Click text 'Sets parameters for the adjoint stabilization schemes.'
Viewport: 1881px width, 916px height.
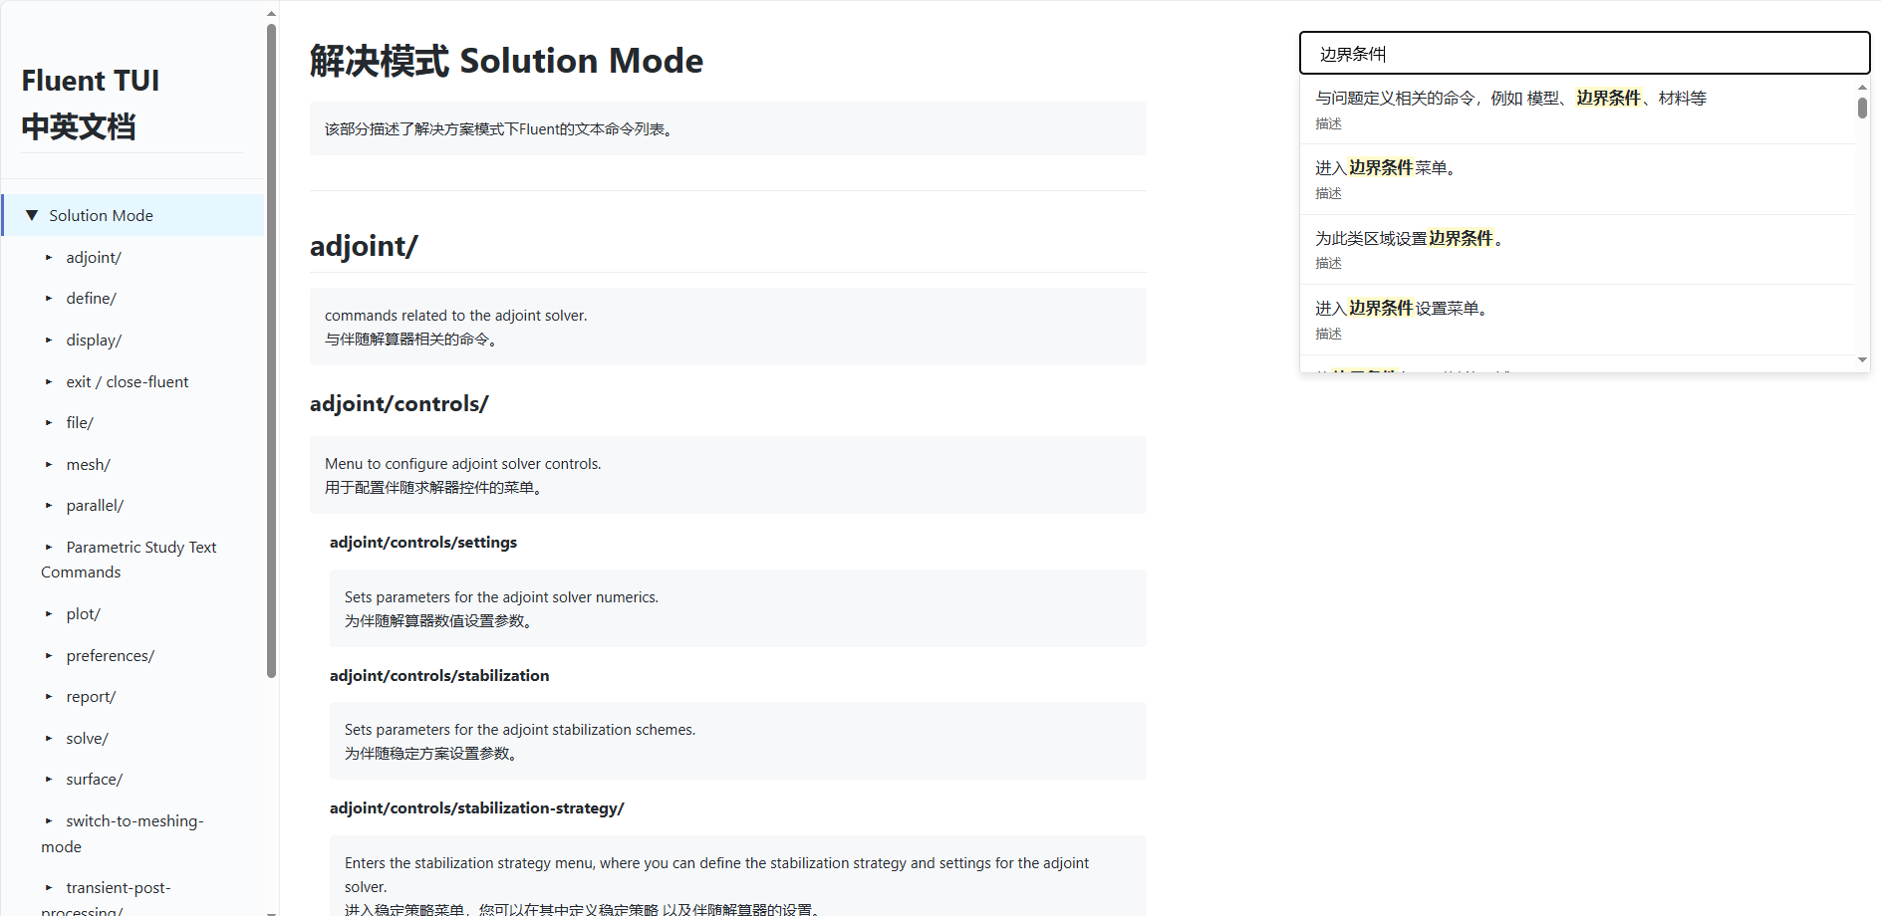[x=520, y=730]
